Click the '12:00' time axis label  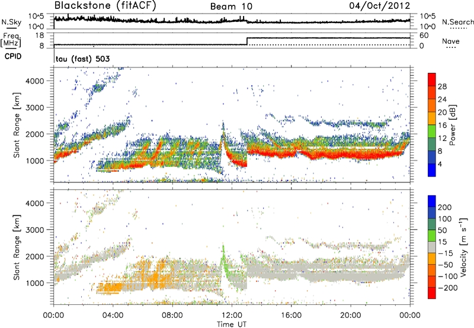click(232, 316)
